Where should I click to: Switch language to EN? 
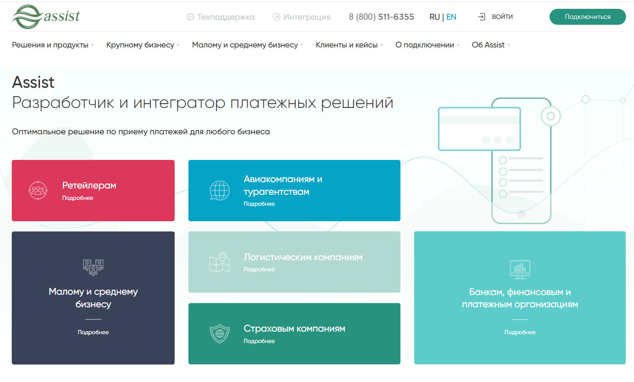(451, 17)
